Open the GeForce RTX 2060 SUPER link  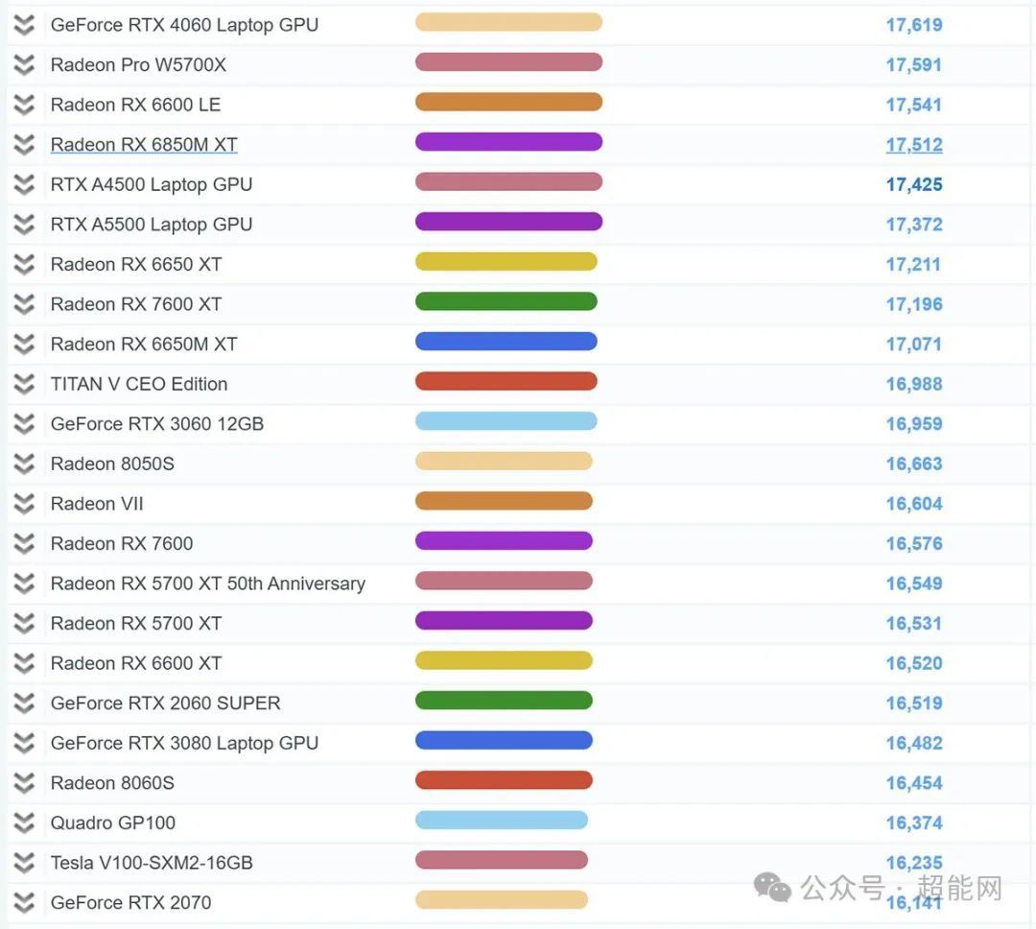166,703
